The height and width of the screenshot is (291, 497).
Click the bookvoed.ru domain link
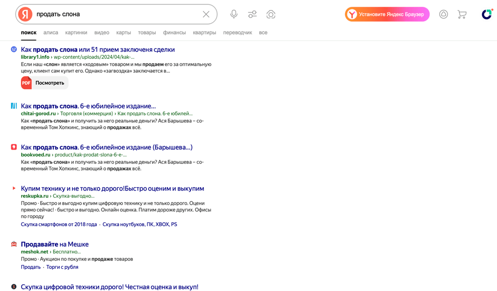click(35, 155)
